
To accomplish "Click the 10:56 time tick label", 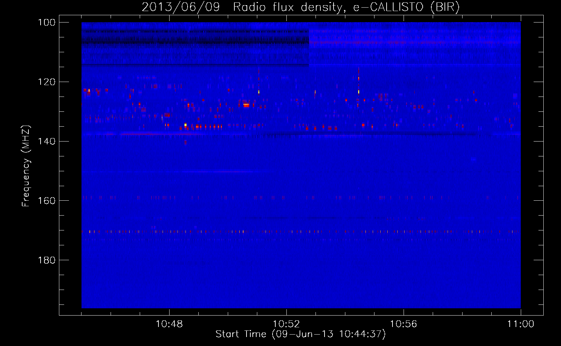I will pyautogui.click(x=404, y=324).
